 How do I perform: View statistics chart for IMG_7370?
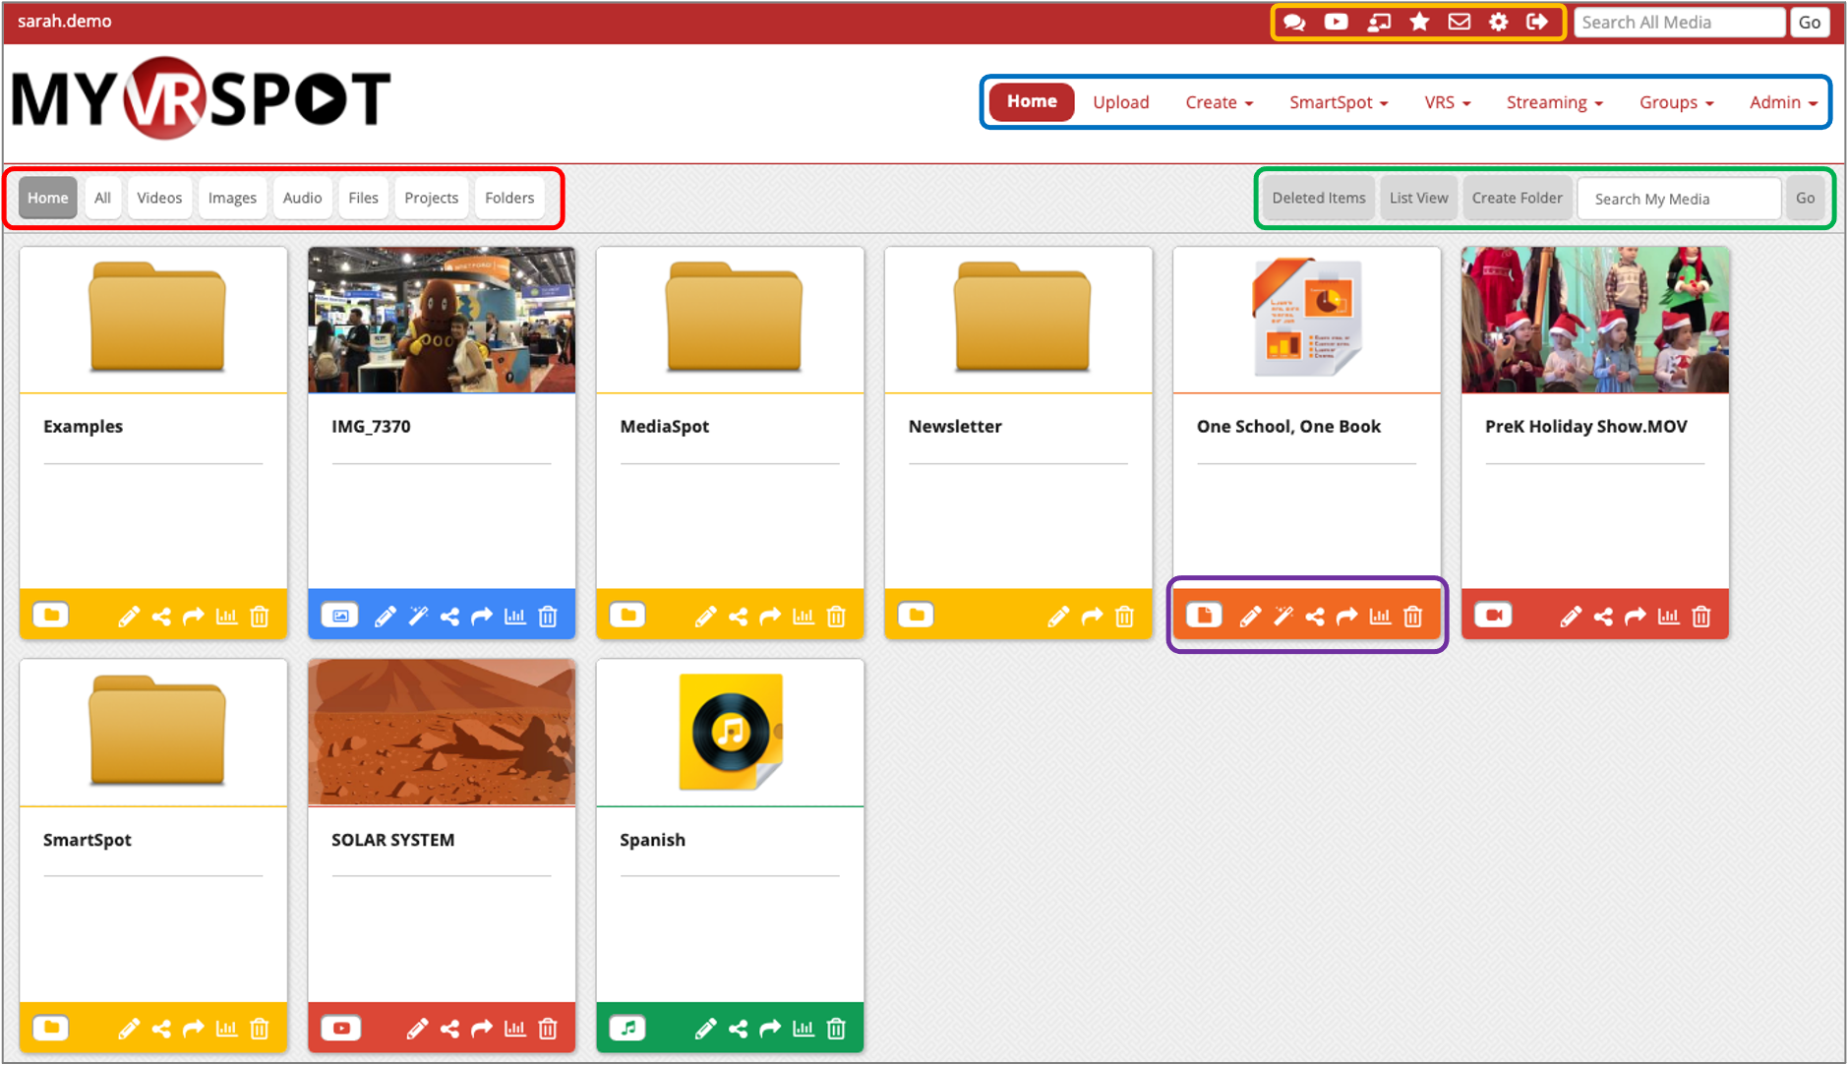pos(515,617)
